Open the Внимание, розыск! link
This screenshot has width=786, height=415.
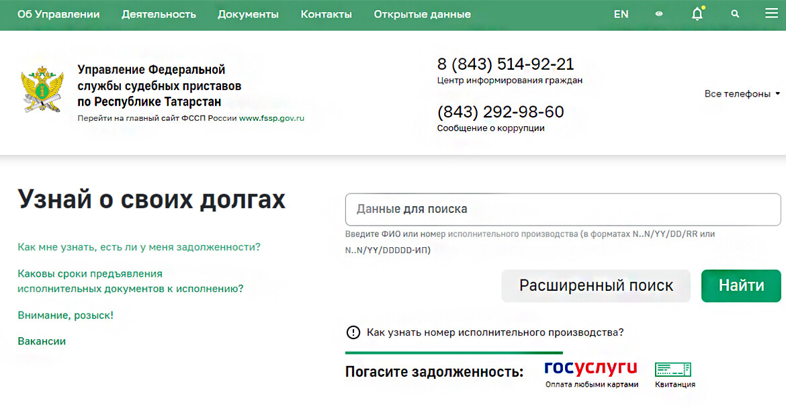point(65,315)
